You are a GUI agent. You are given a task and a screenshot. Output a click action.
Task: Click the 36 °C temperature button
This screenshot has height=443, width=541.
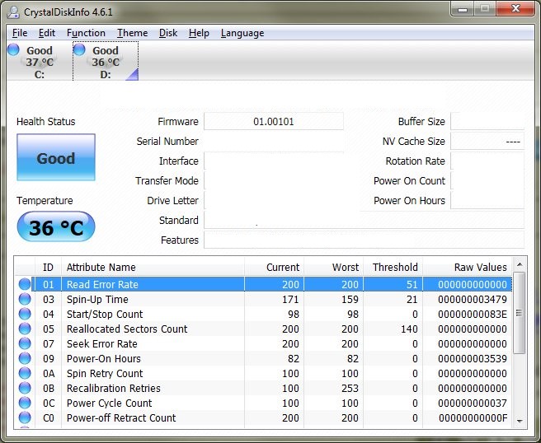pyautogui.click(x=56, y=227)
